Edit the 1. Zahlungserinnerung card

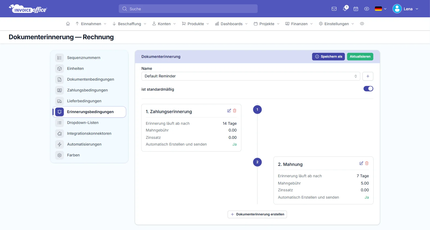pyautogui.click(x=229, y=111)
